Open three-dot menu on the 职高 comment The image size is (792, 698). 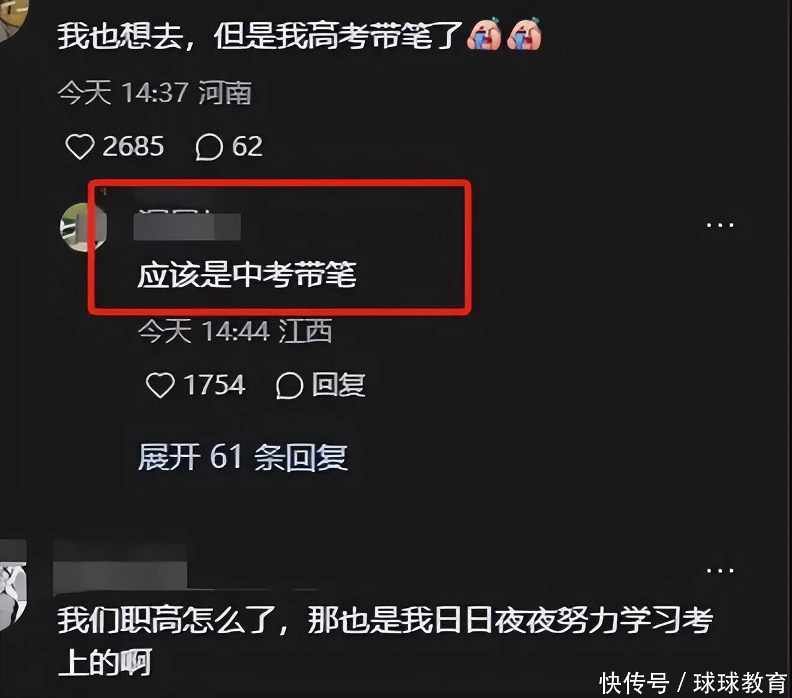point(720,570)
